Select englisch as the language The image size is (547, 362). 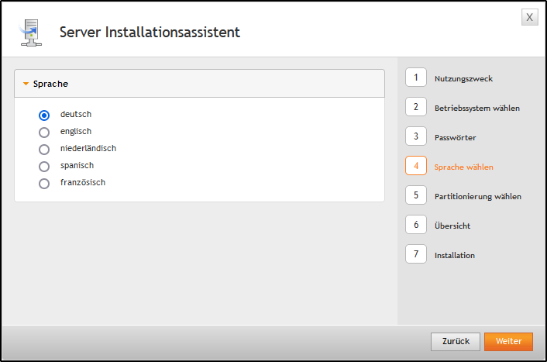tap(44, 132)
